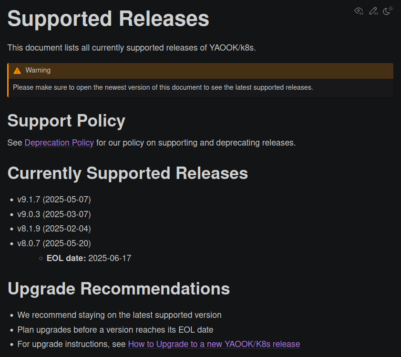Open the Deprecation Policy link
This screenshot has height=357, width=401.
[59, 143]
